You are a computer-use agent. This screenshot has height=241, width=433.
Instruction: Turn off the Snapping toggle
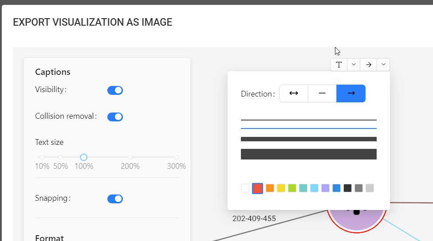pyautogui.click(x=115, y=199)
